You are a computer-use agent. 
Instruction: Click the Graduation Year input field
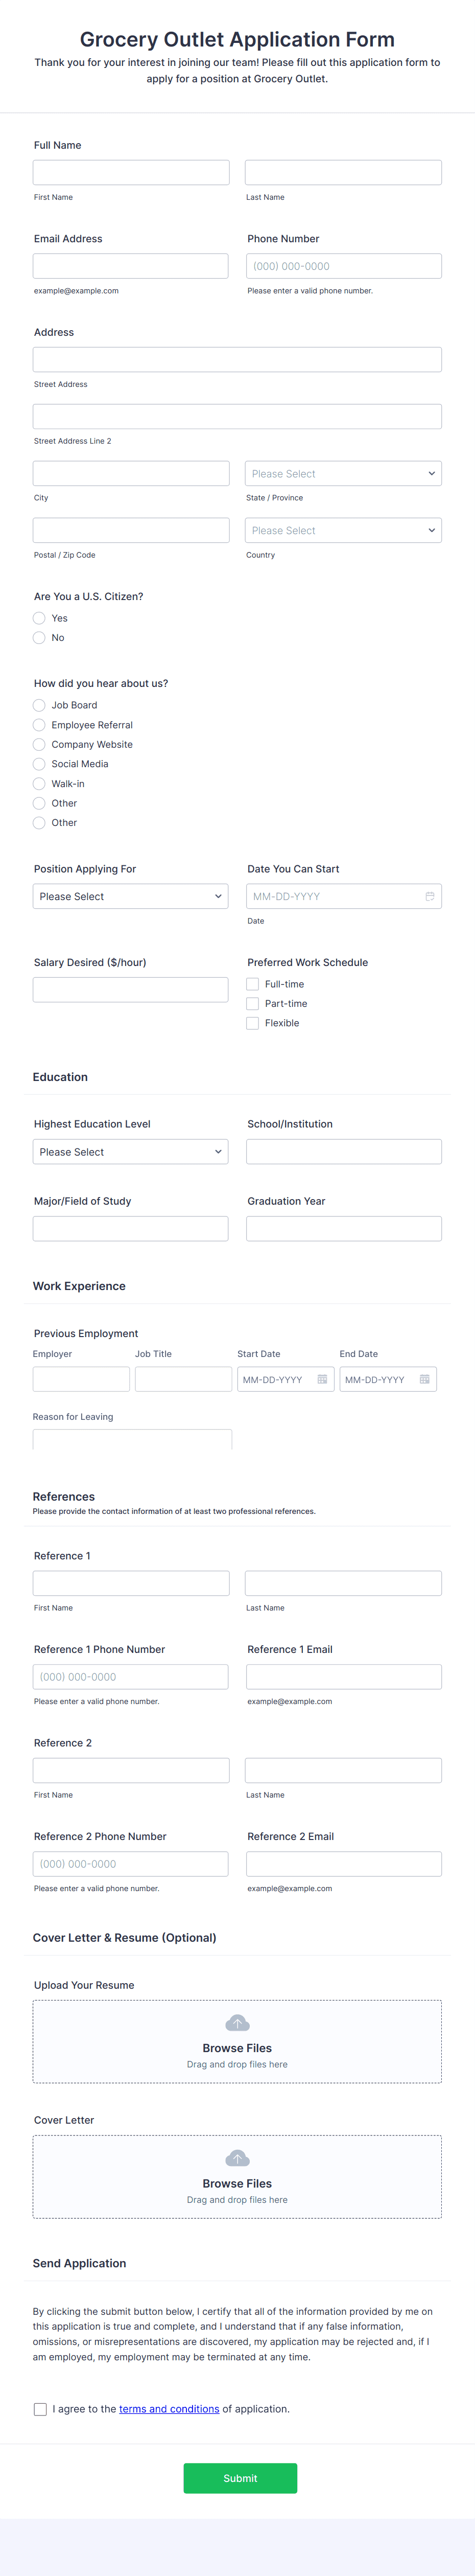tap(343, 1228)
